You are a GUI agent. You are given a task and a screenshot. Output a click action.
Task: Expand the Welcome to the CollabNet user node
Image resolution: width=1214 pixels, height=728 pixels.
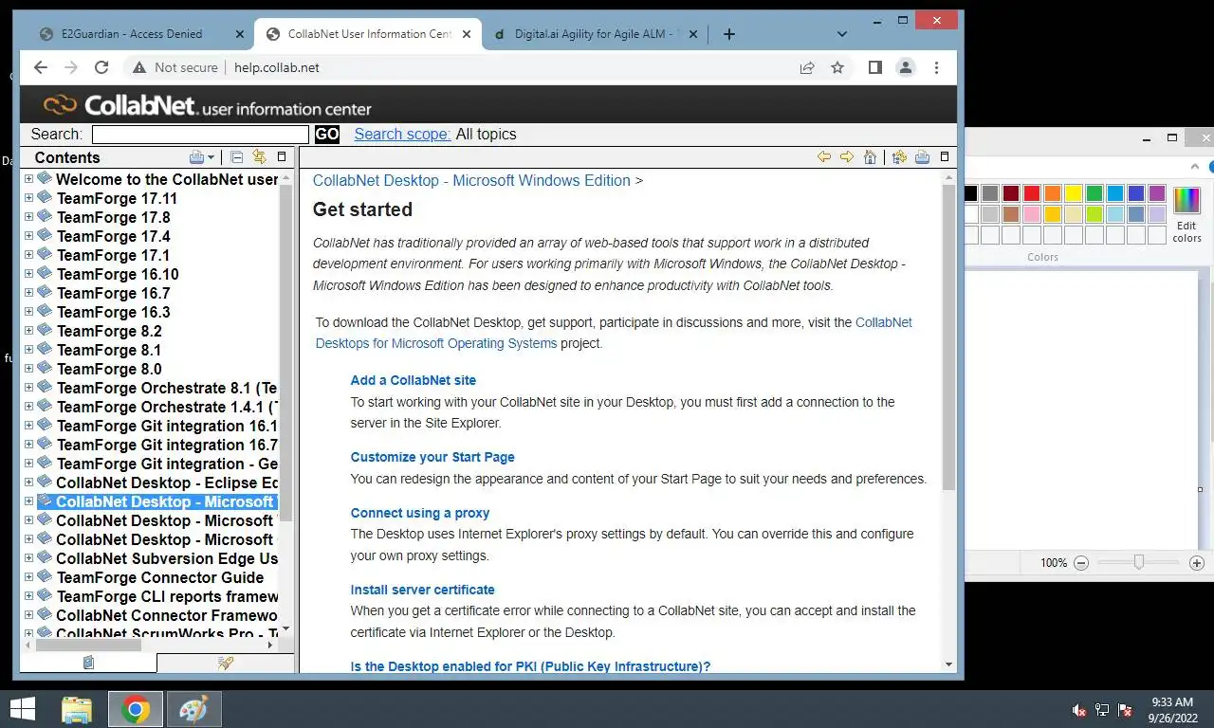[x=28, y=178]
